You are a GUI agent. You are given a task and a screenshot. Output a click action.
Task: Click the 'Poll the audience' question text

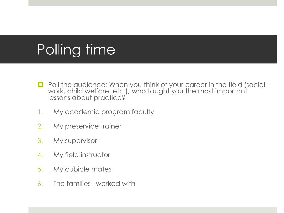(156, 91)
